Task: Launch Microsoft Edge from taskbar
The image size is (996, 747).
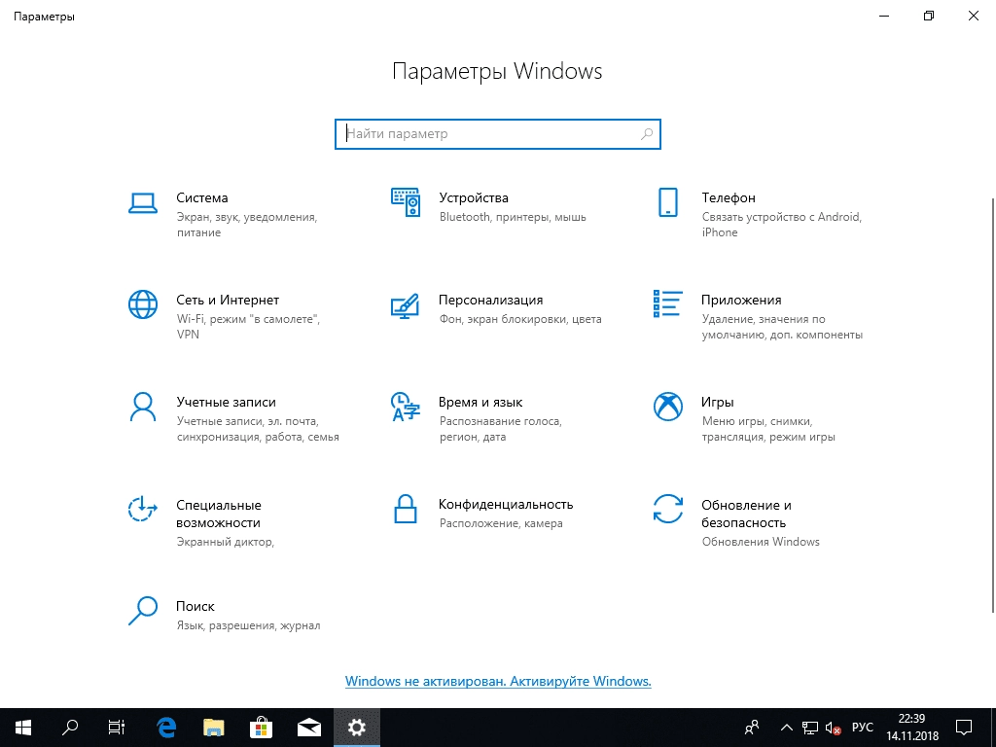Action: click(x=166, y=728)
